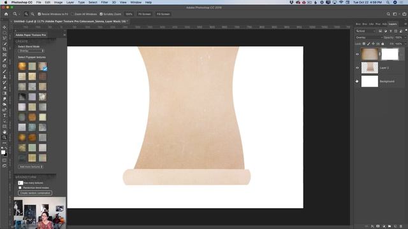Toggle Background layer visibility eye
The height and width of the screenshot is (229, 408).
357,81
